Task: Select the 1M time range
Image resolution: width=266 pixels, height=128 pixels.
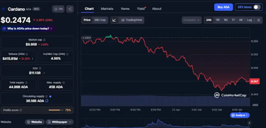Action: (x=226, y=20)
